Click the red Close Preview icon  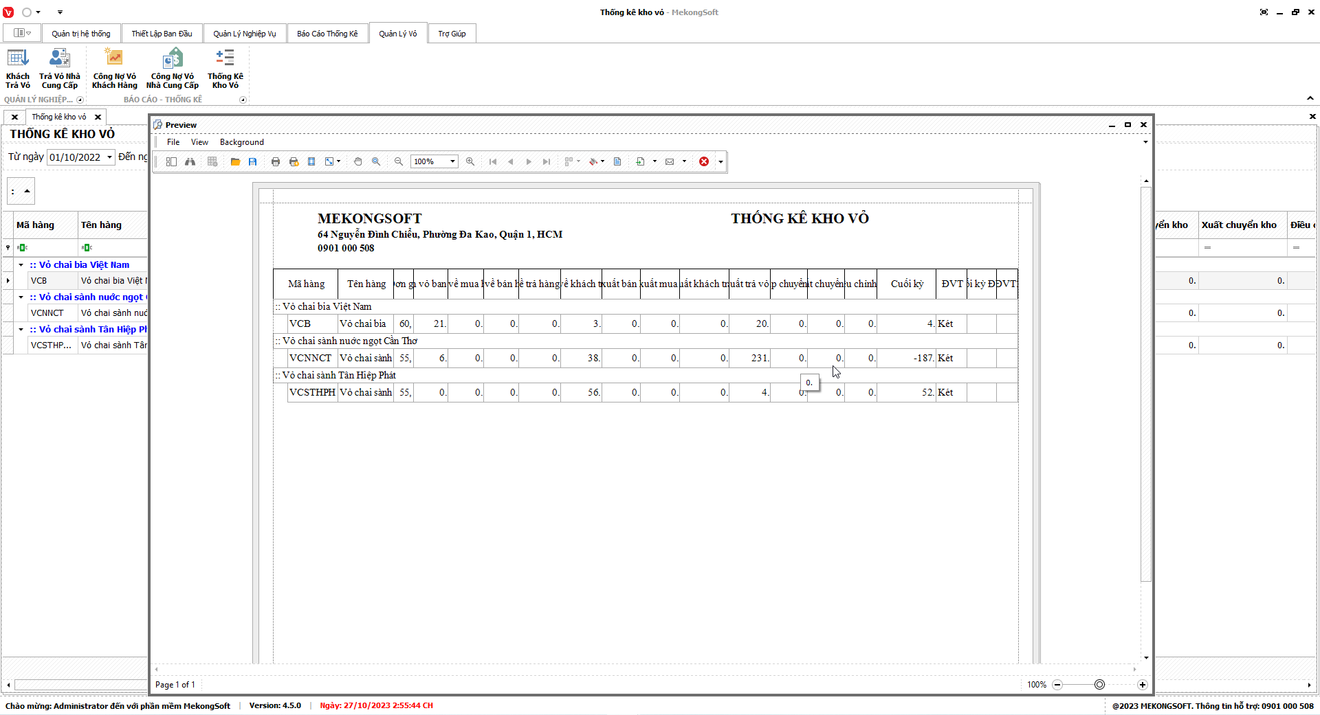(704, 161)
